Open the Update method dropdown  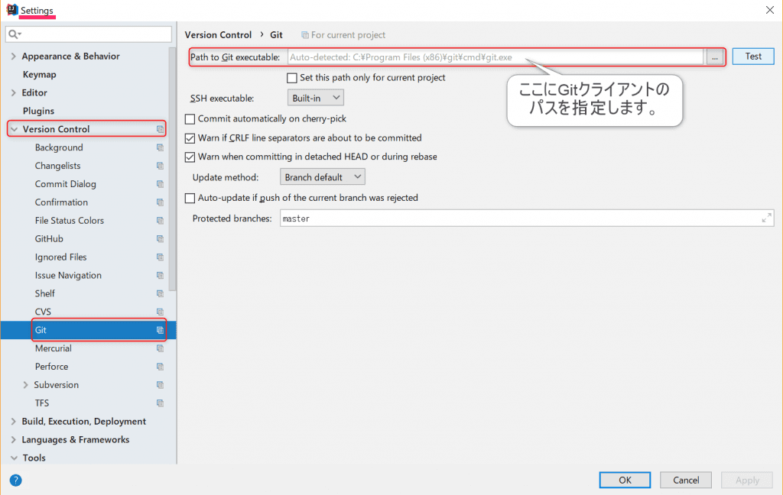coord(322,177)
